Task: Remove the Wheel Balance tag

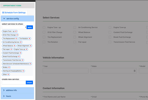Action: [x=14, y=46]
